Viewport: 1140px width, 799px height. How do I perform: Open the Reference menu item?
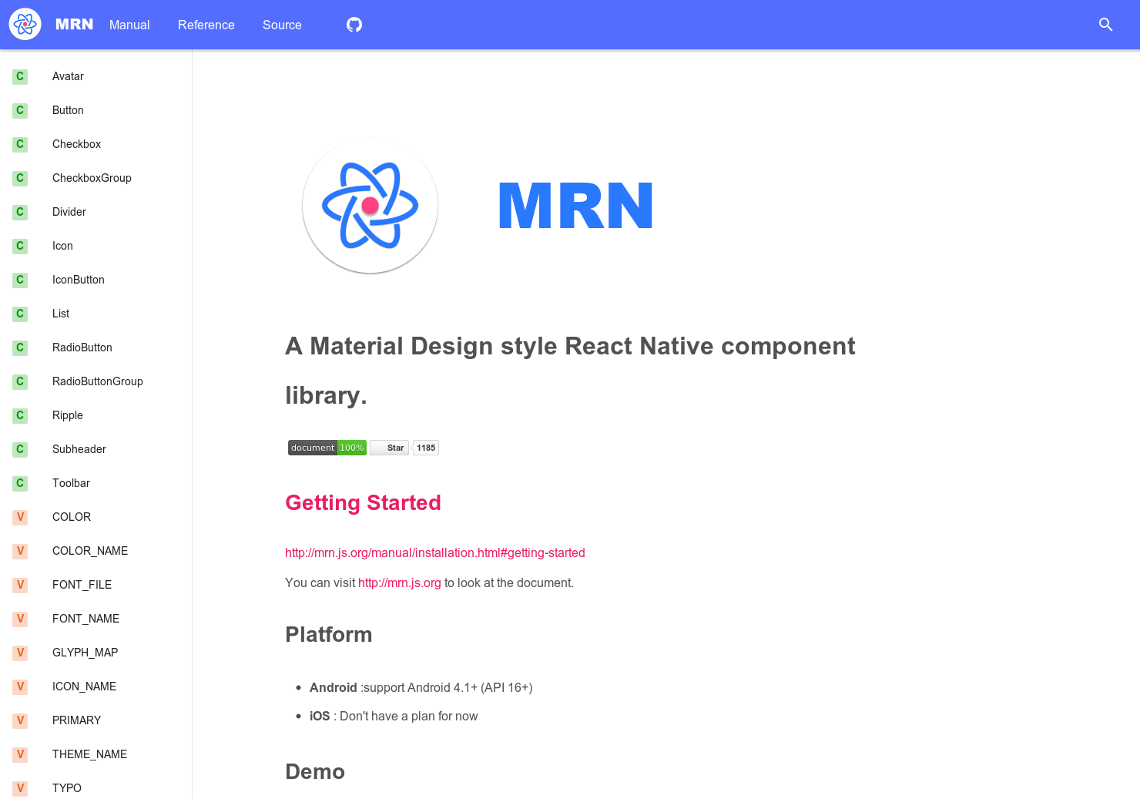pyautogui.click(x=206, y=25)
